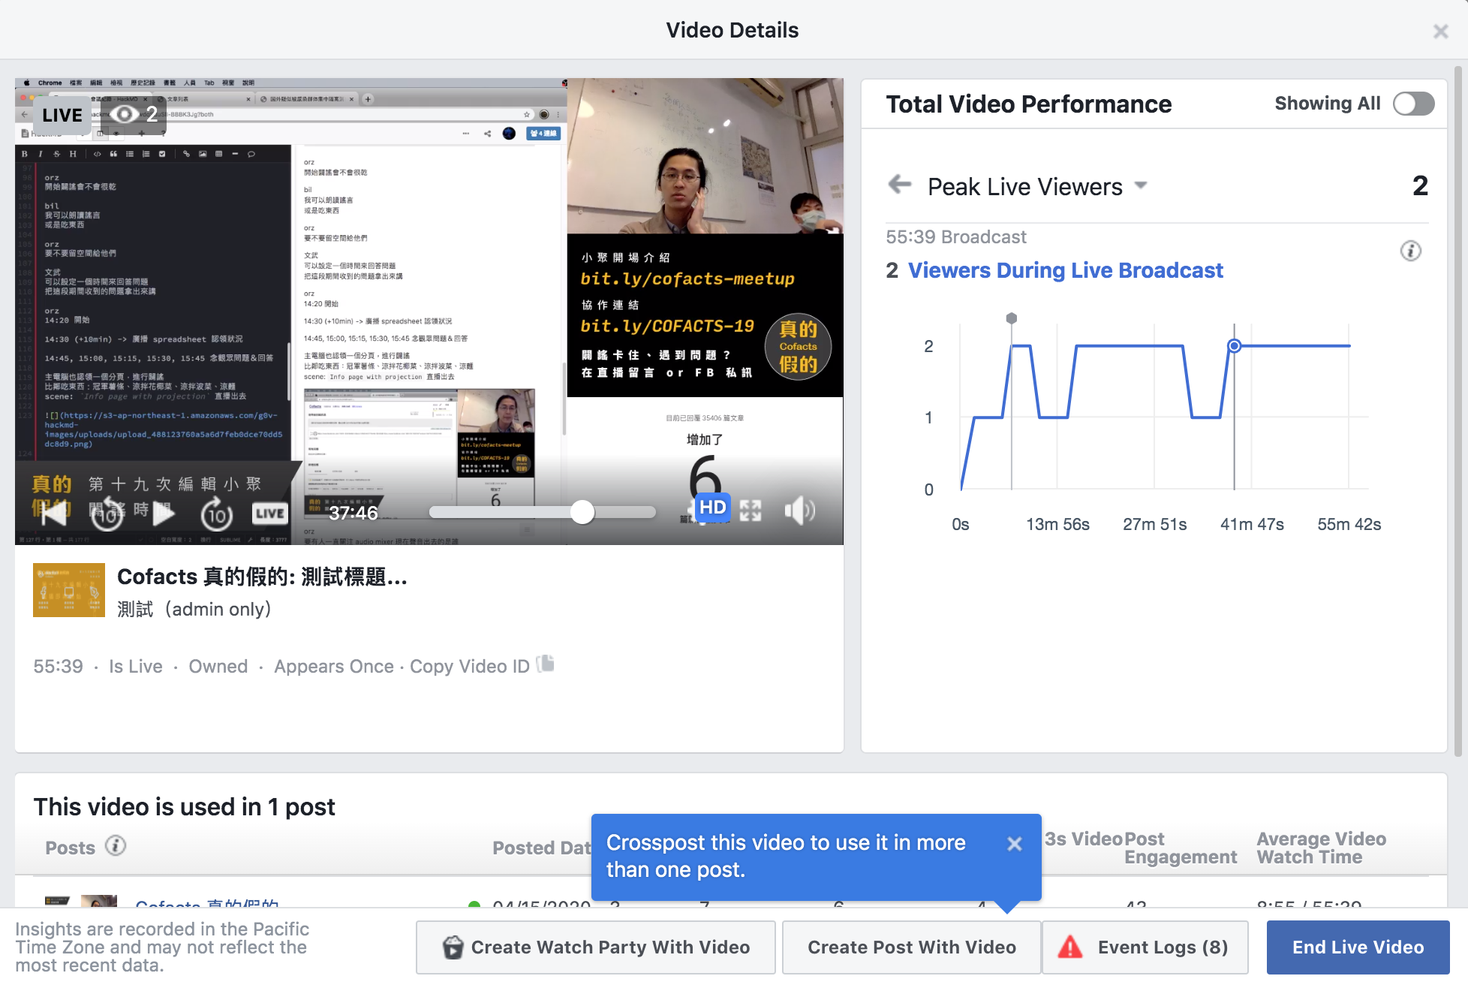Screen dimensions: 1468x982
Task: Switch the video to fullscreen
Action: pos(751,511)
